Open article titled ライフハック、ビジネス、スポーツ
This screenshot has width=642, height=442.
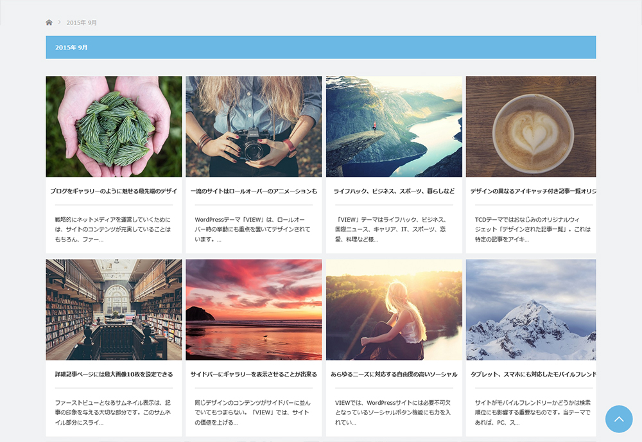tap(394, 191)
